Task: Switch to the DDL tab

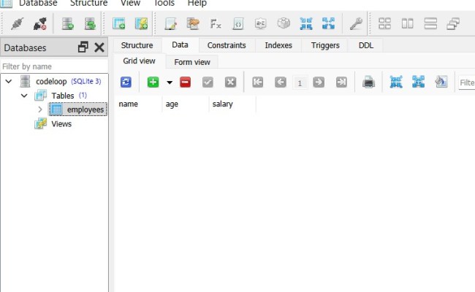Action: click(366, 45)
